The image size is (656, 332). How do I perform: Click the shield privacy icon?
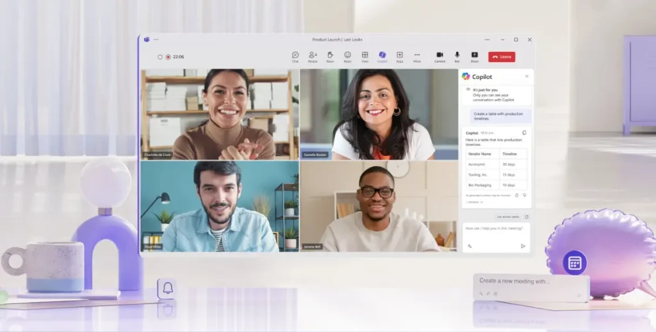point(160,57)
